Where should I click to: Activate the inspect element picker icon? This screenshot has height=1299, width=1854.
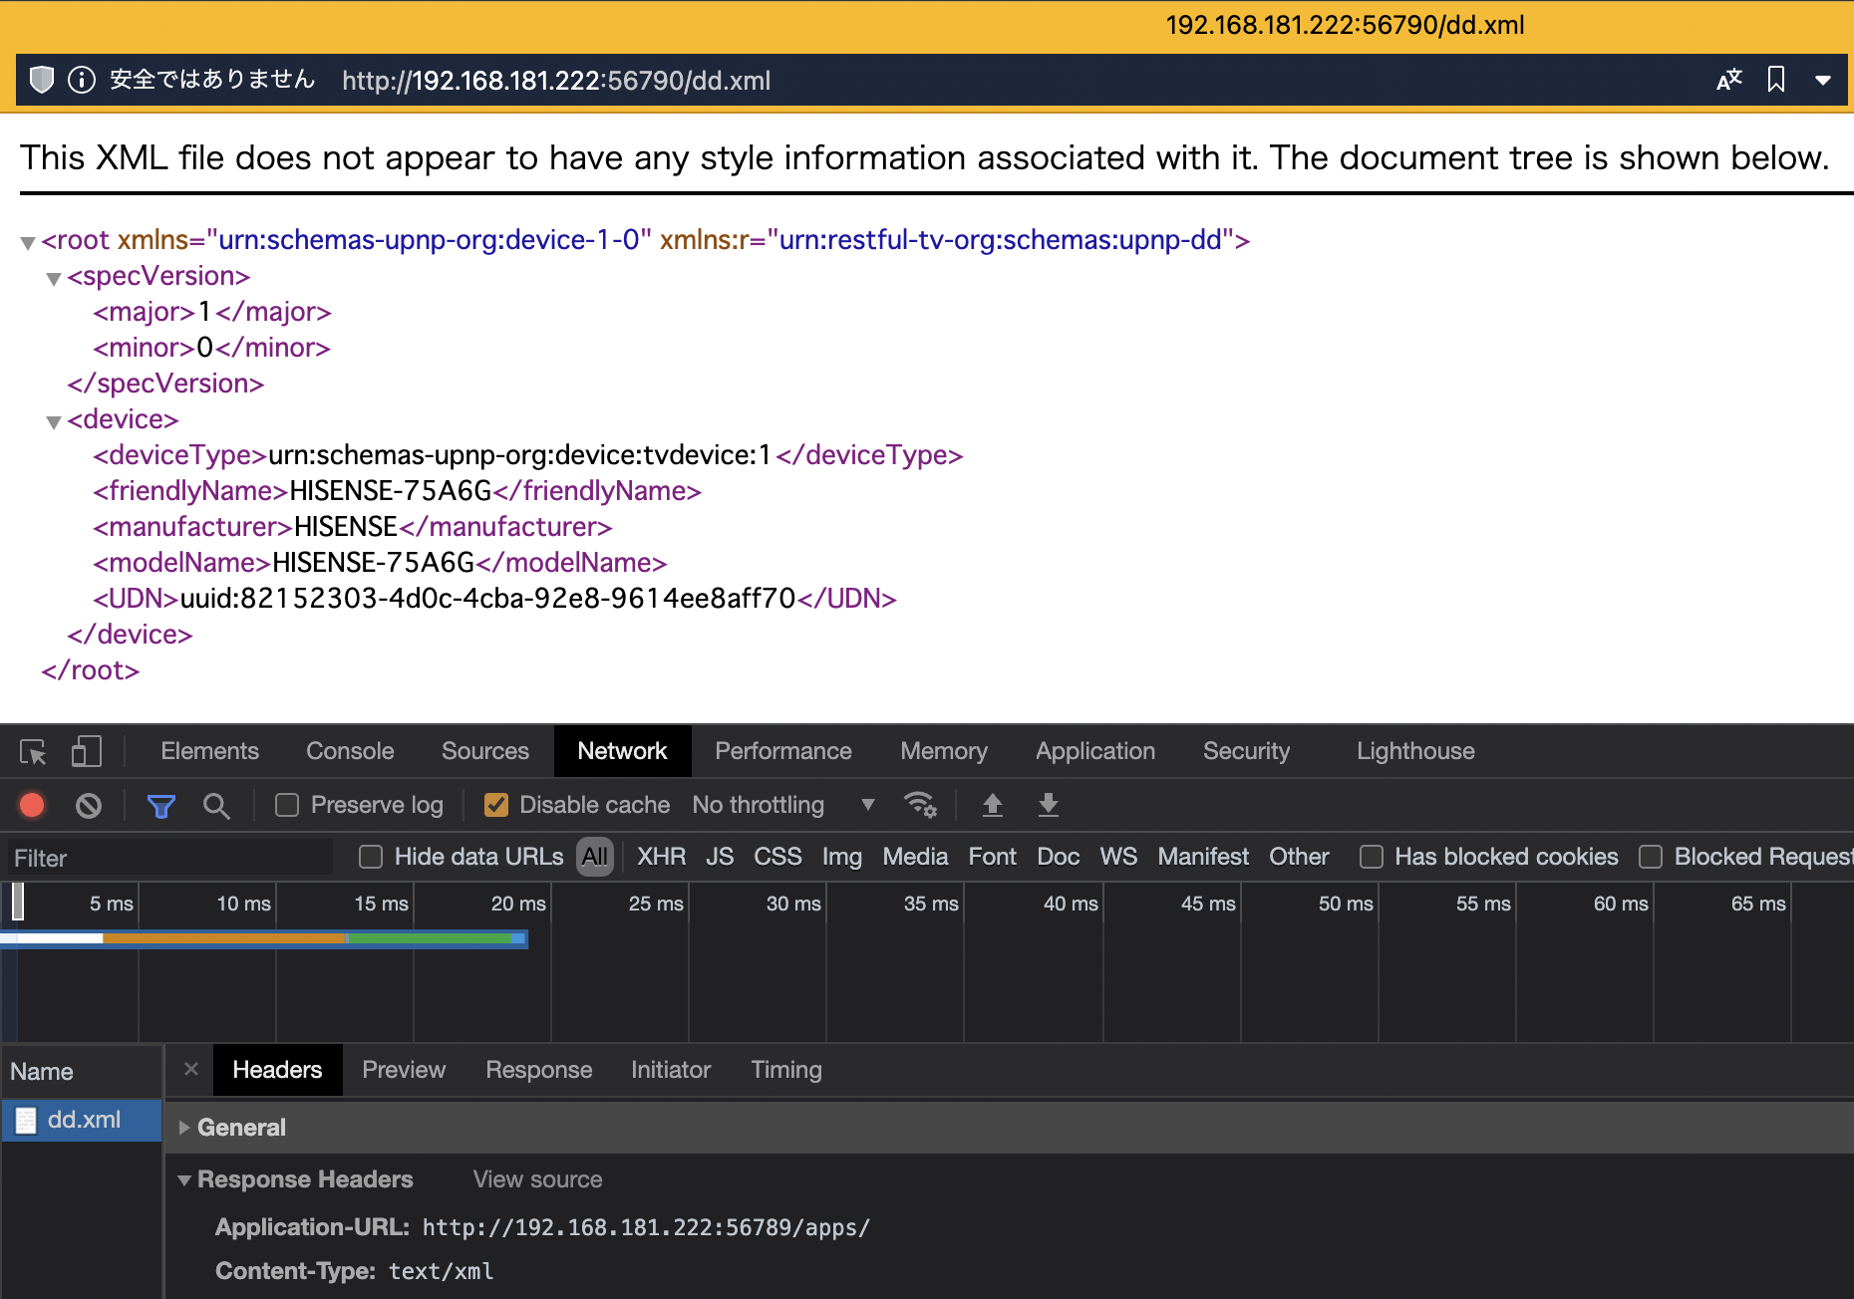(33, 751)
